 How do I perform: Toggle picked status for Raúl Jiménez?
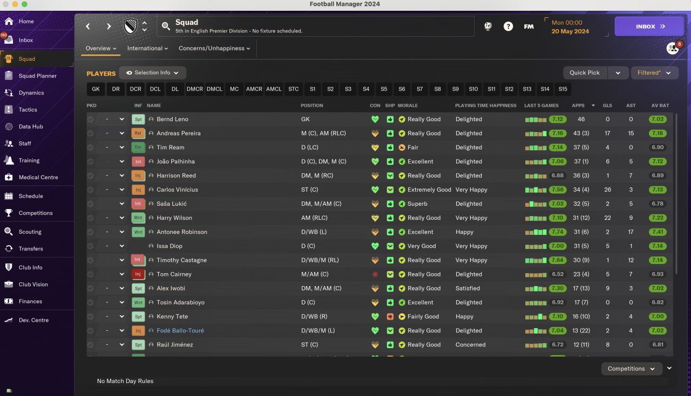(x=91, y=345)
